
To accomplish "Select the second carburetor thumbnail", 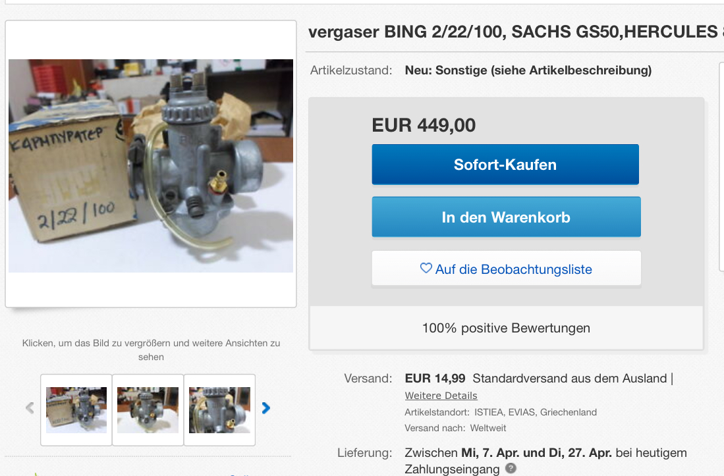I will (148, 410).
